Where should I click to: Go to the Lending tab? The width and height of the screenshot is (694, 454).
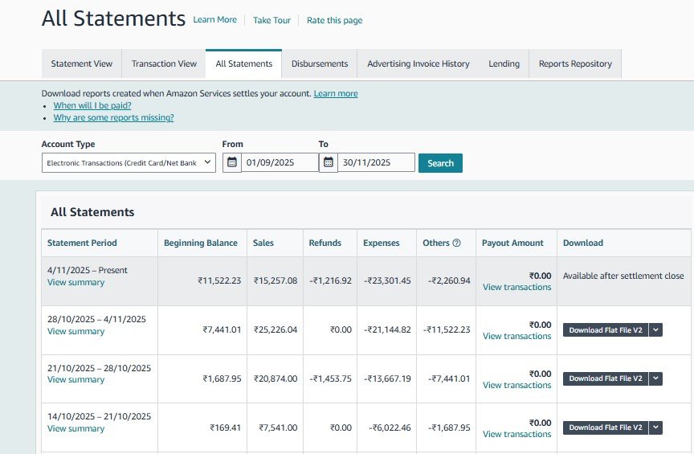(x=504, y=63)
